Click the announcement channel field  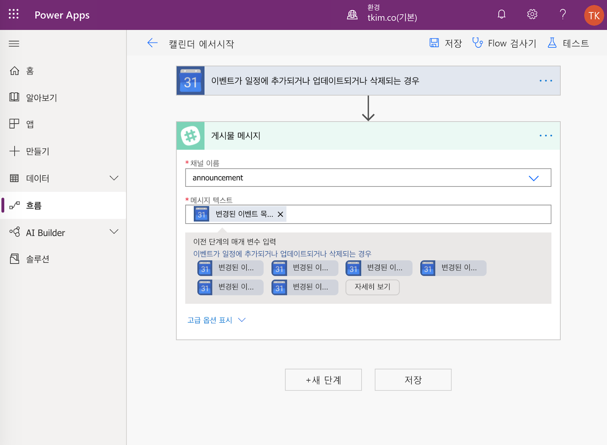[x=368, y=178]
